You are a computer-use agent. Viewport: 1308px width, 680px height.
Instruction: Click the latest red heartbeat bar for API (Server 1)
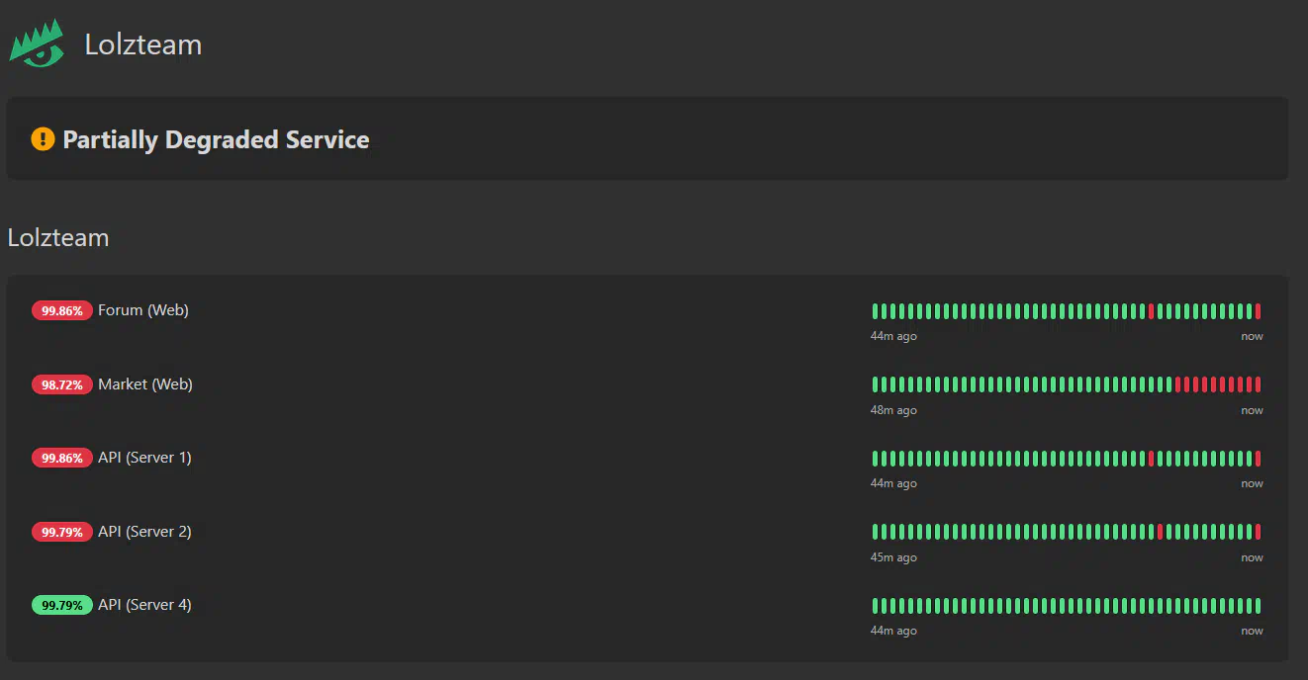pyautogui.click(x=1258, y=459)
